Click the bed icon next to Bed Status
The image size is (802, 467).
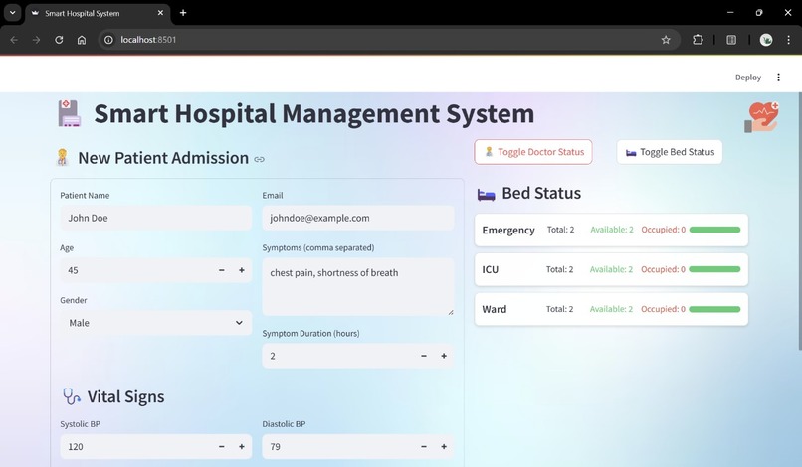click(486, 194)
